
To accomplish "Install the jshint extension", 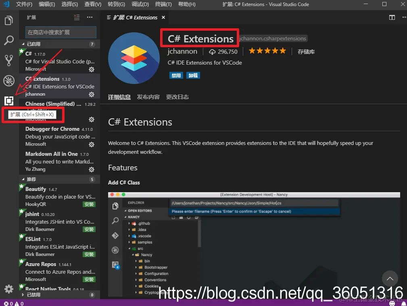I will pyautogui.click(x=89, y=229).
